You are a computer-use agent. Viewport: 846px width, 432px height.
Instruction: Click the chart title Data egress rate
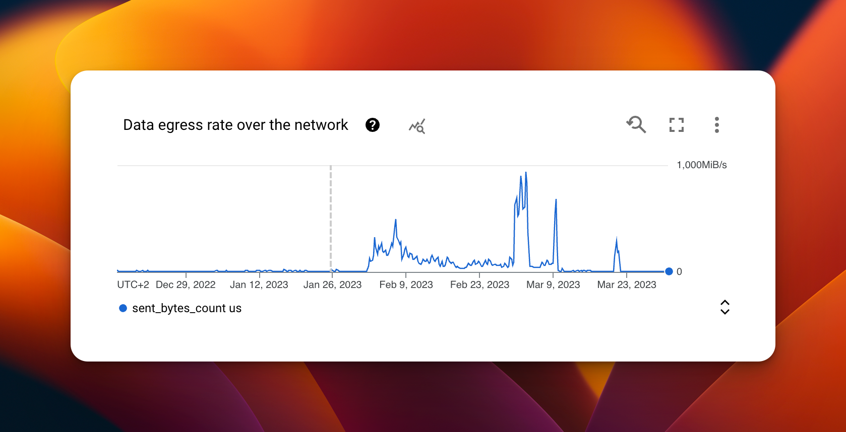click(x=235, y=125)
